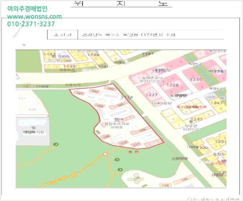This screenshot has width=243, height=201.
Task: Click the 소재지 label cell
Action: (x=62, y=35)
